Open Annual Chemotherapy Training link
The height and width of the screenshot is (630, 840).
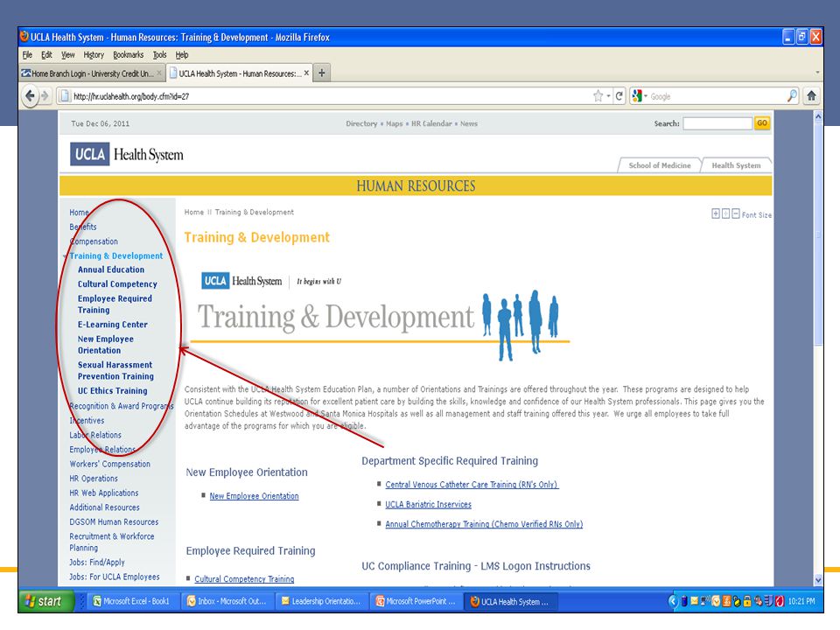484,524
